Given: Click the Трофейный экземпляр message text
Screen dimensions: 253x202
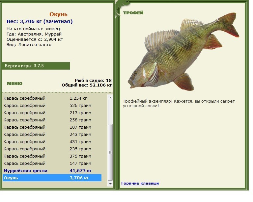Looking at the screenshot, I should [x=179, y=104].
